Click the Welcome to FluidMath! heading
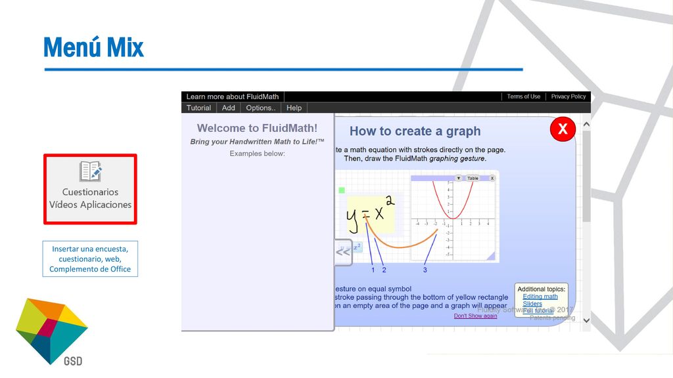Image resolution: width=673 pixels, height=378 pixels. pos(257,128)
